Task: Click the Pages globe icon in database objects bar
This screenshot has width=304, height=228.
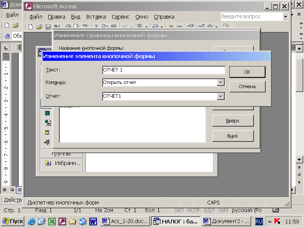Action: tap(48, 122)
